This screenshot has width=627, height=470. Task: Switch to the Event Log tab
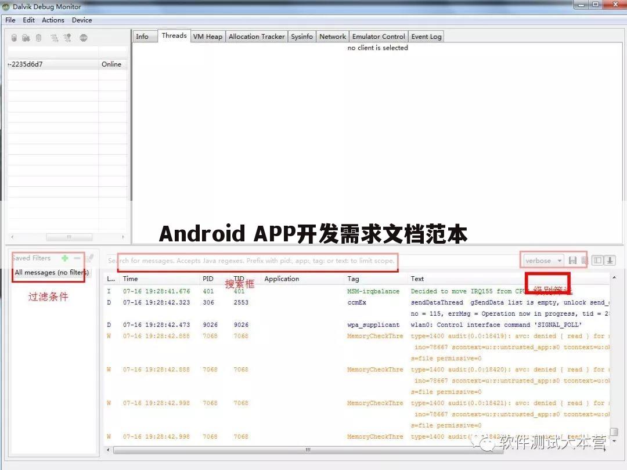[426, 37]
